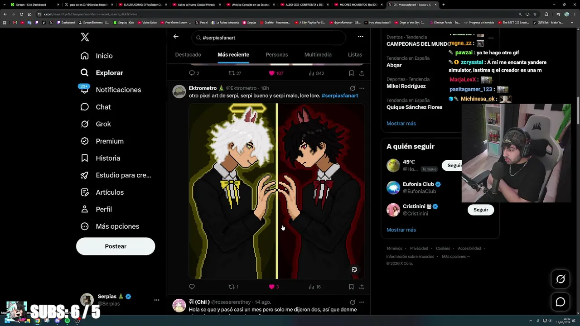Share the post with 842 views
Viewport: 580px width, 326px height.
(362, 73)
